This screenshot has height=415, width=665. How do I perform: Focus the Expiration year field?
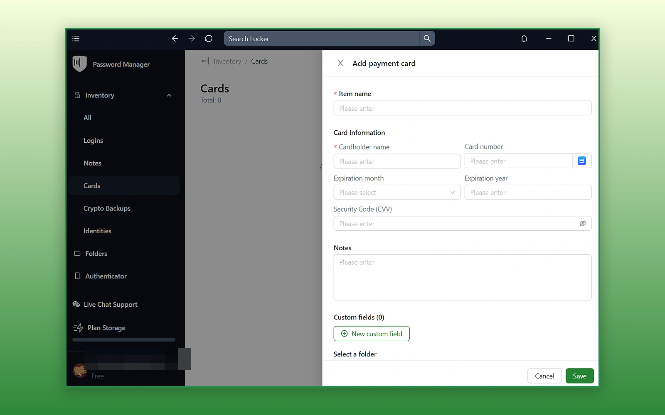click(x=528, y=193)
